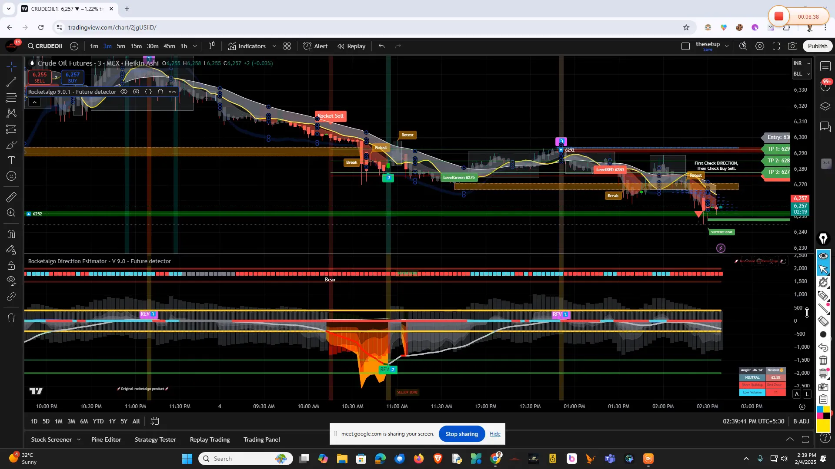The image size is (835, 469).
Task: Take a chart snapshot with the camera icon
Action: click(x=792, y=46)
